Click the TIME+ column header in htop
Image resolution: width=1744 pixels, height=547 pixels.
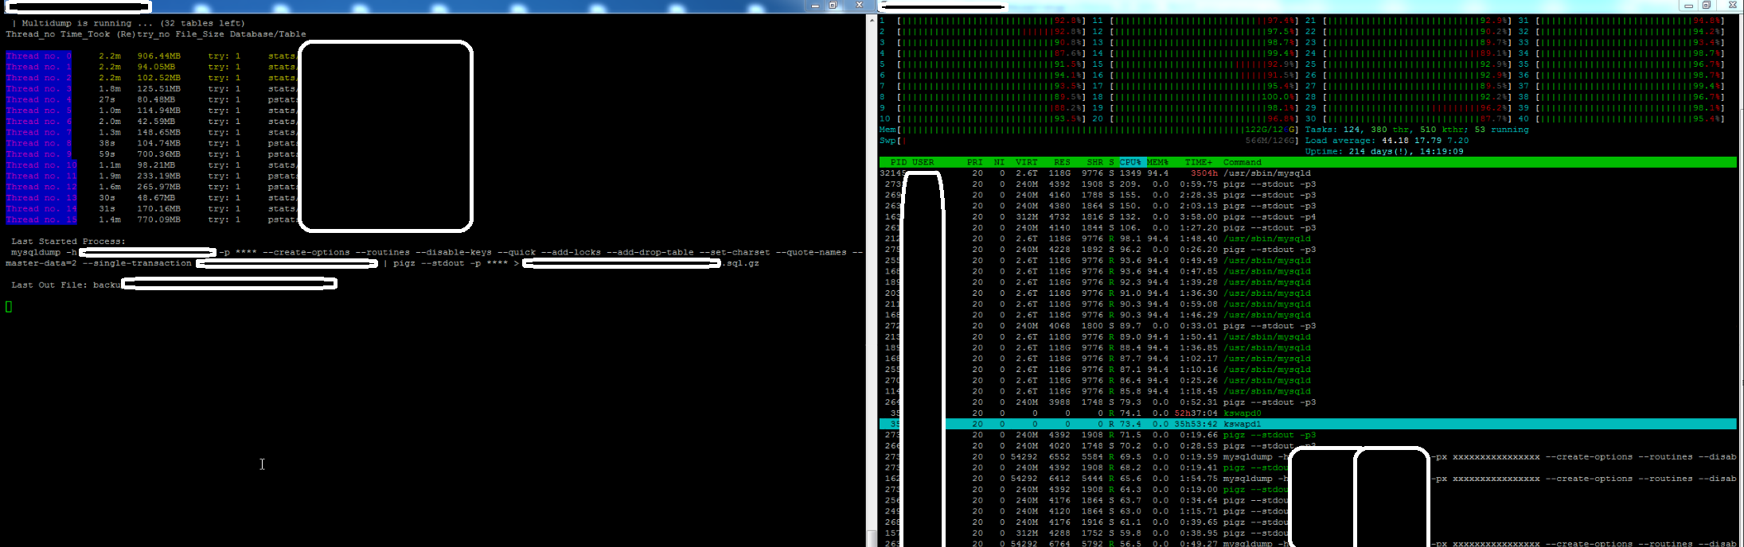pos(1198,162)
